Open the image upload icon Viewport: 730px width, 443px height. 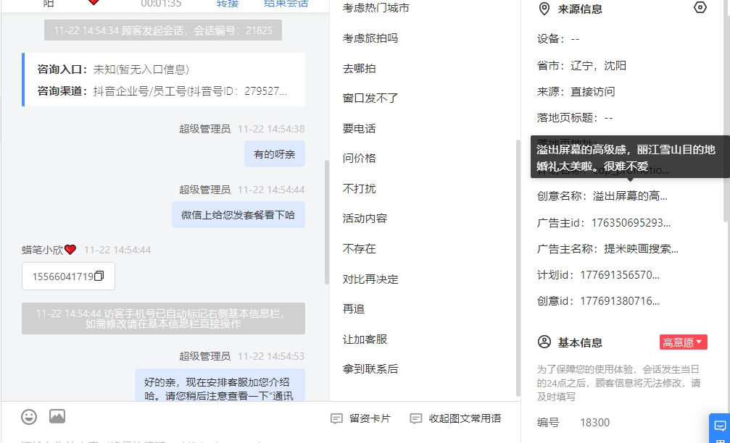(x=57, y=416)
